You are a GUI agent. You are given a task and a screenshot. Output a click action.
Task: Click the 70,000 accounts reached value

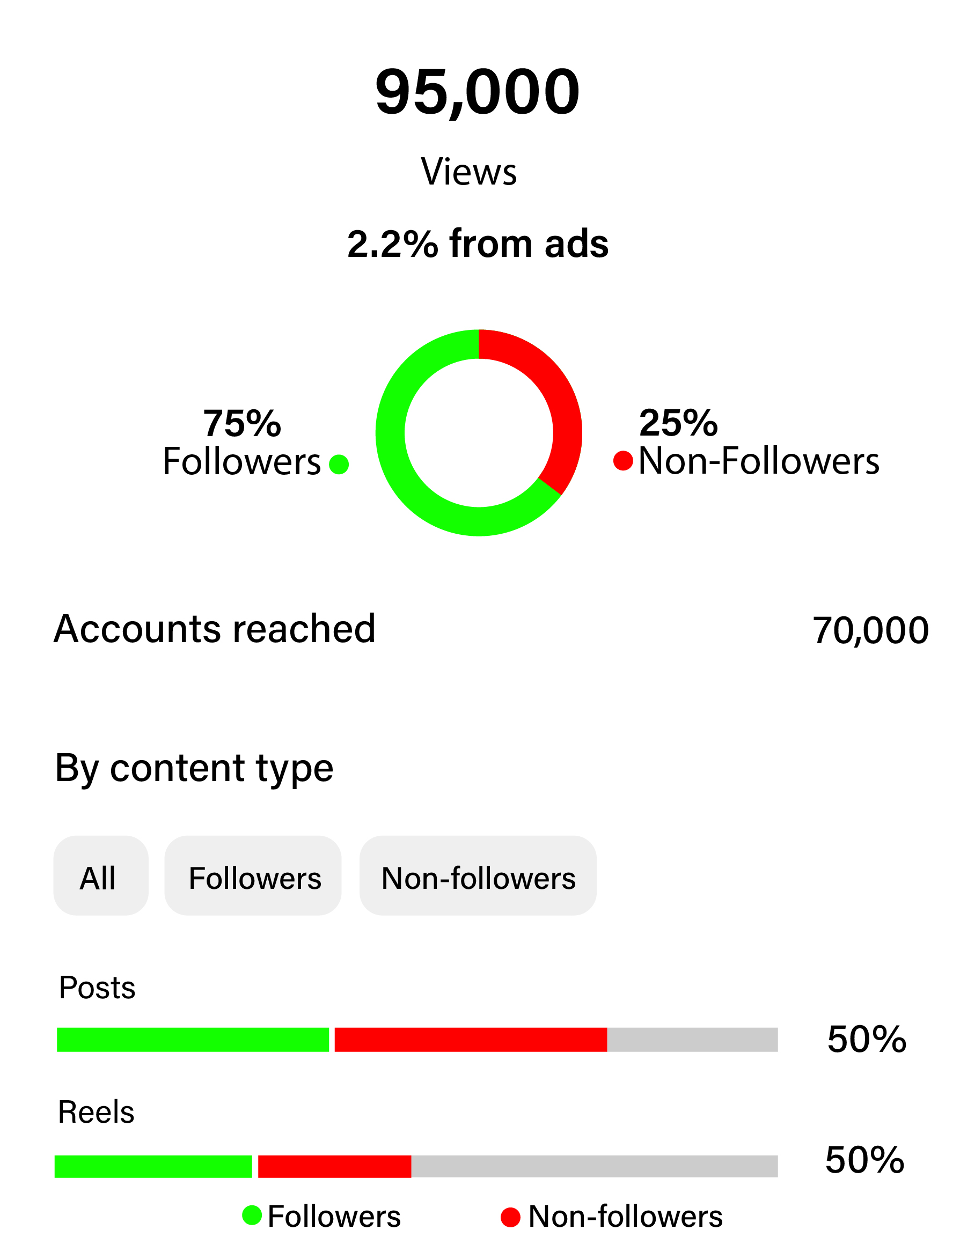tap(870, 631)
